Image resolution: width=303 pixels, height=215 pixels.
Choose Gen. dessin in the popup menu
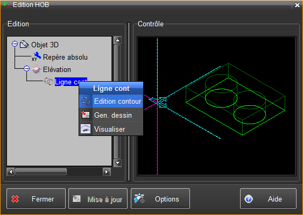point(111,115)
